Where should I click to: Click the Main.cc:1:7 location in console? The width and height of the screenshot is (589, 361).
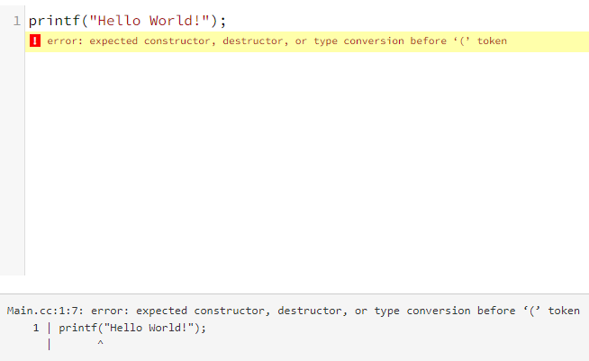point(45,311)
